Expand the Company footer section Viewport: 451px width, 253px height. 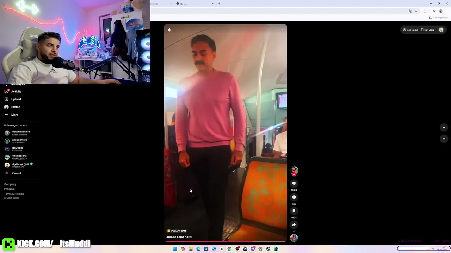[10, 184]
